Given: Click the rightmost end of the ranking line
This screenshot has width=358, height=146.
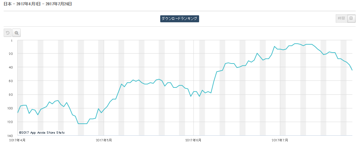Looking at the screenshot, I should (352, 70).
